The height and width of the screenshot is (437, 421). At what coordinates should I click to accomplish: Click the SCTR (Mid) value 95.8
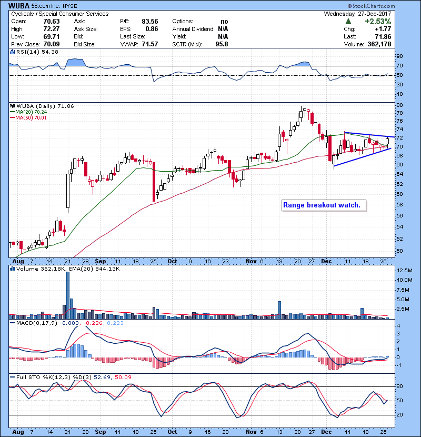[x=222, y=44]
